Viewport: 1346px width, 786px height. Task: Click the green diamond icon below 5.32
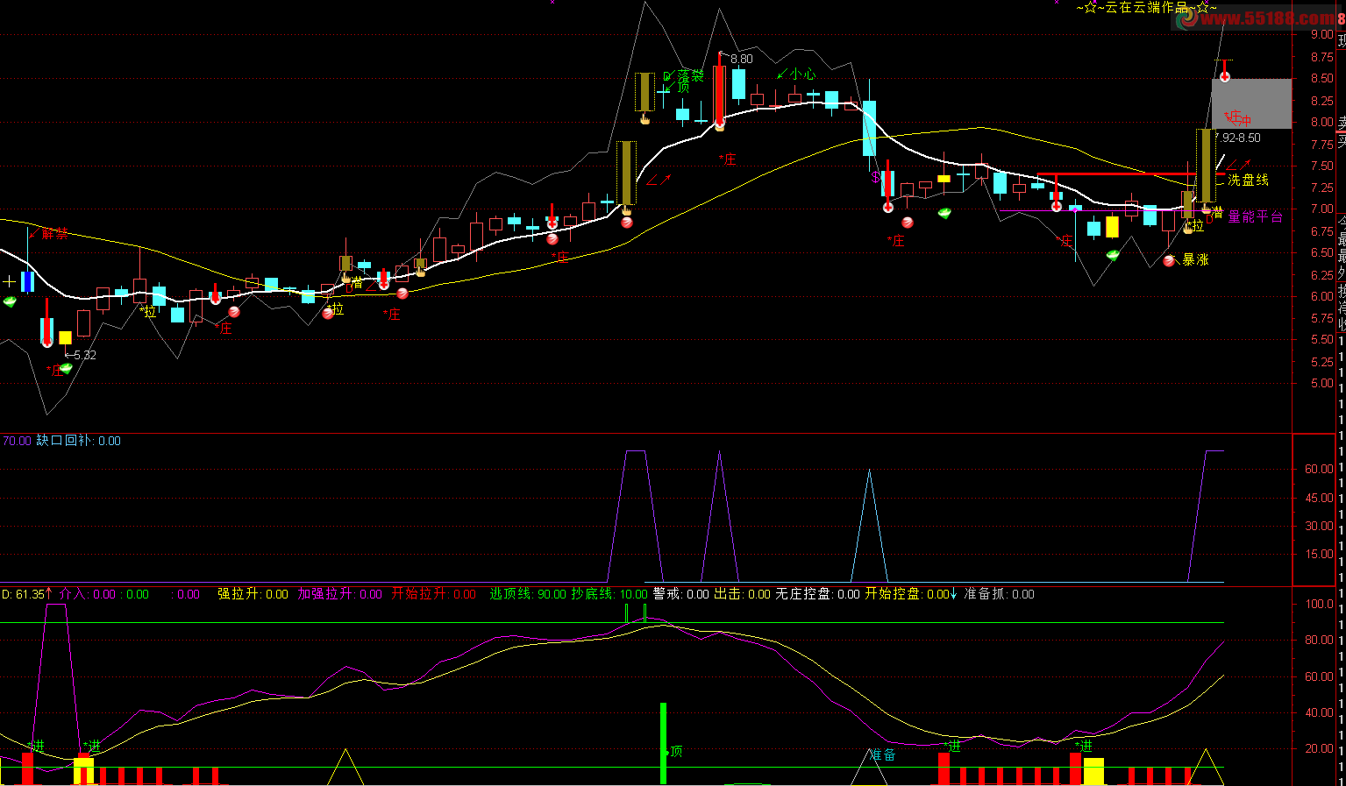click(66, 369)
